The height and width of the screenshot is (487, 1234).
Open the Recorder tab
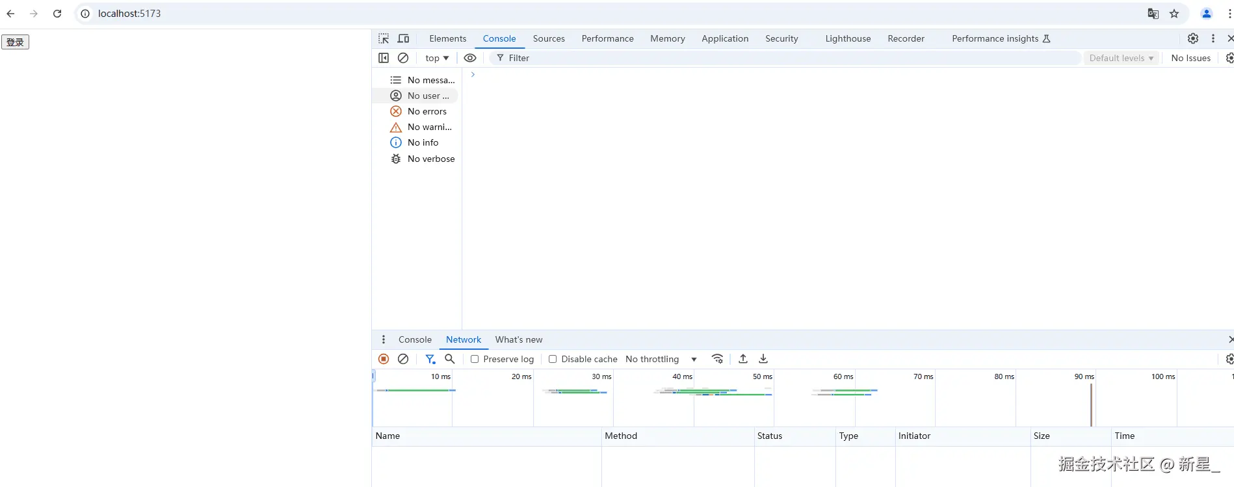[x=906, y=39]
